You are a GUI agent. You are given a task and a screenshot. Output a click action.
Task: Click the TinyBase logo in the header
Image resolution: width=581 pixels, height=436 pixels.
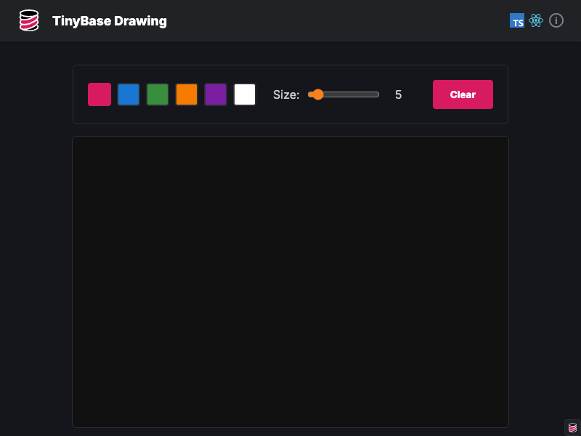coord(29,20)
